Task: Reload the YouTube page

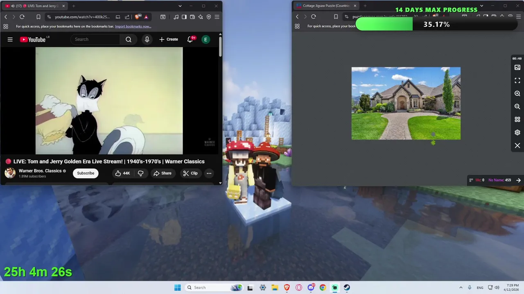Action: point(22,17)
